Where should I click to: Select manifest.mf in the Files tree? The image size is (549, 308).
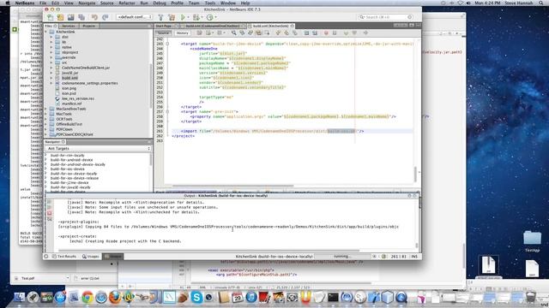coord(71,104)
